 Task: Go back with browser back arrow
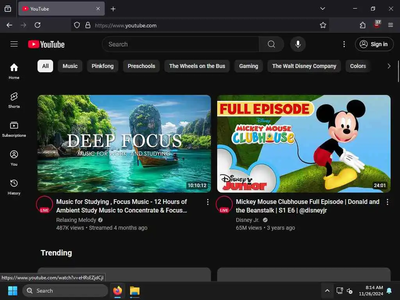[x=9, y=25]
